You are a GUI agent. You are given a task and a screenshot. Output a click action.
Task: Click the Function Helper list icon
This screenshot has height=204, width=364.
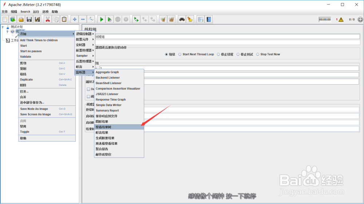tap(200, 20)
